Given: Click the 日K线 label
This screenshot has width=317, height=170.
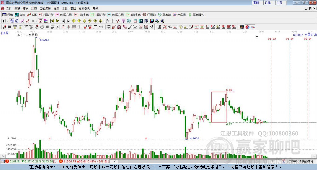Looking at the screenshot, I should tap(5, 33).
